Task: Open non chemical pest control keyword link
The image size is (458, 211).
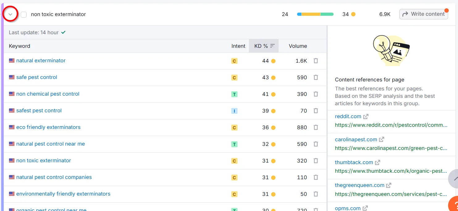Action: click(x=48, y=94)
